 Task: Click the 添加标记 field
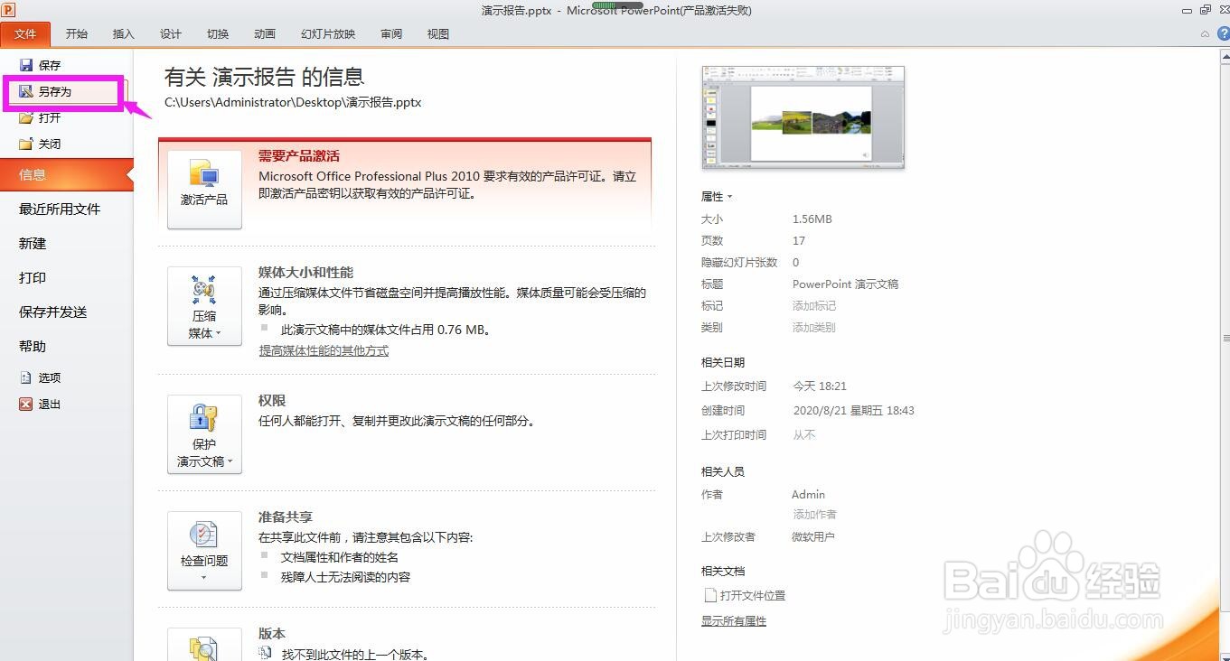coord(814,306)
